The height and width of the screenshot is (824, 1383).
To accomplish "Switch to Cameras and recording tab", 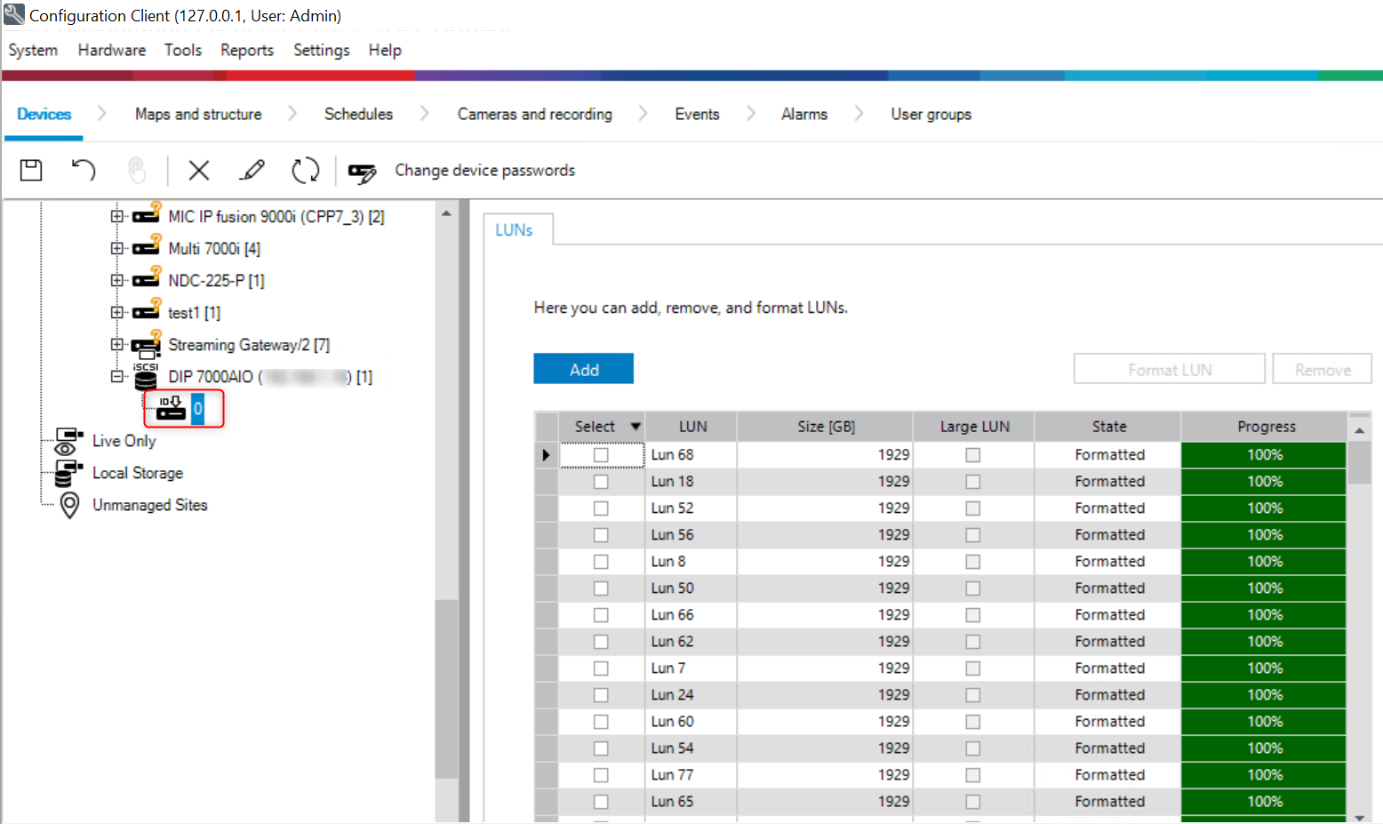I will (534, 114).
